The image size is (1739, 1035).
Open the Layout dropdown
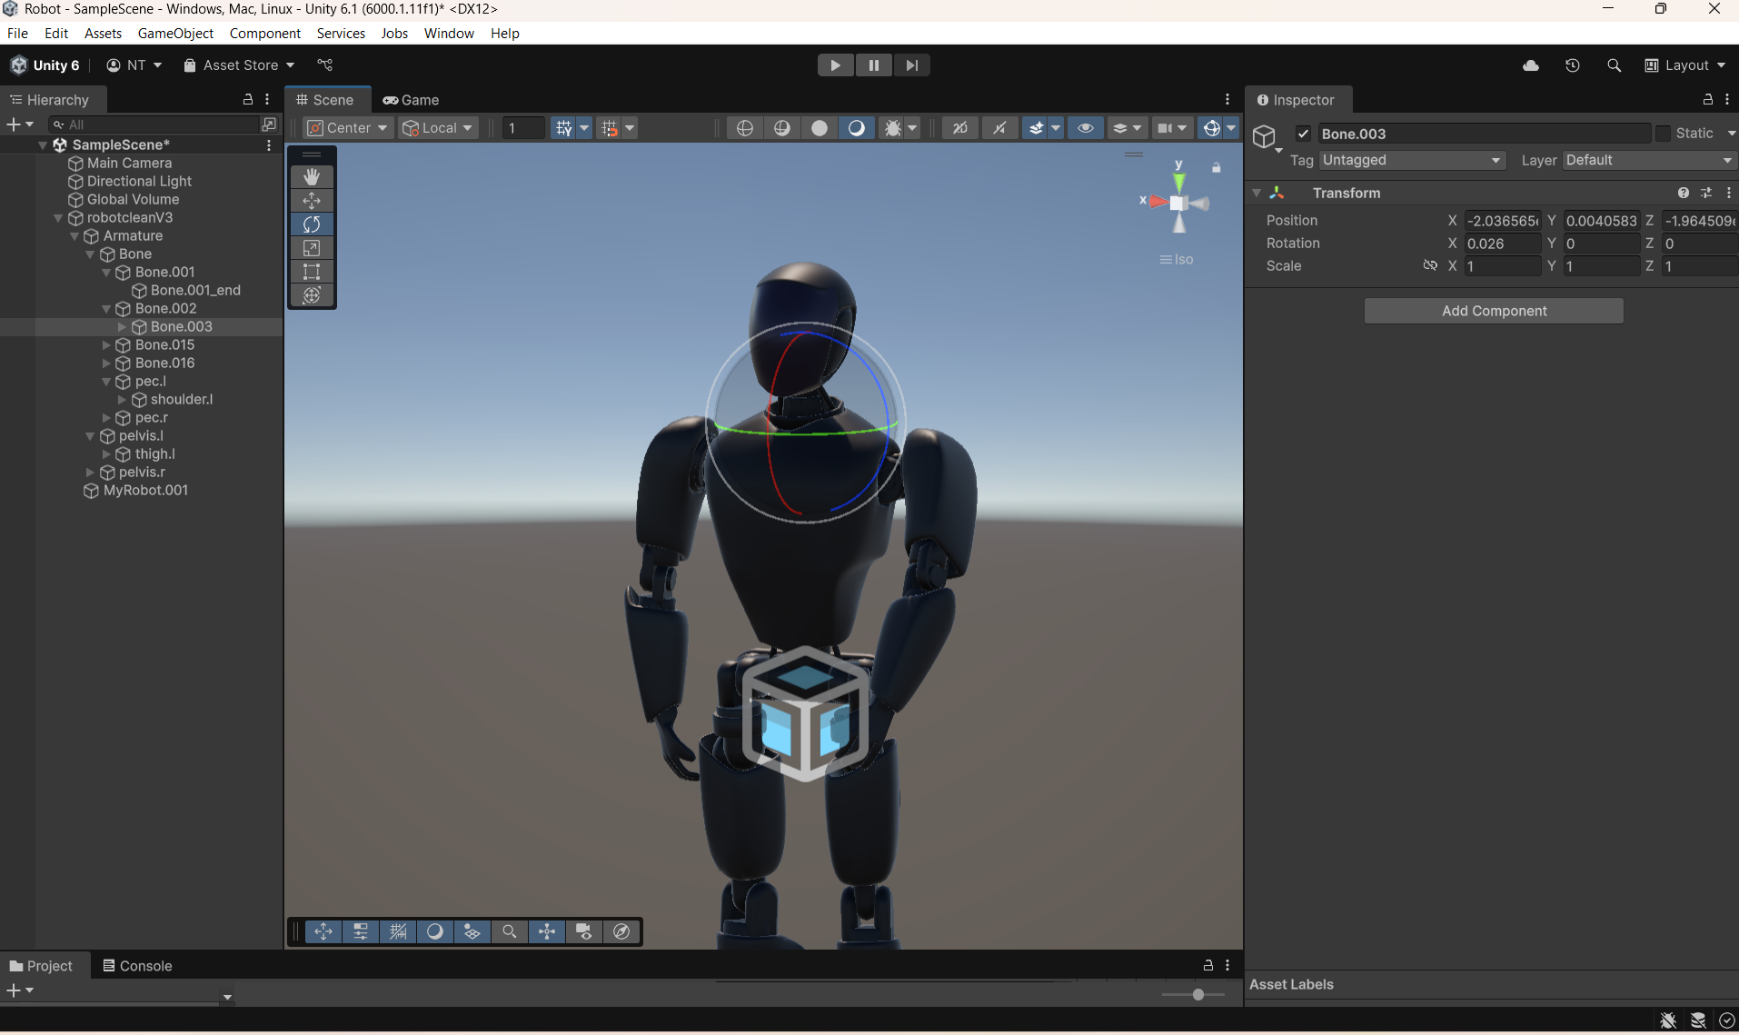click(1684, 65)
